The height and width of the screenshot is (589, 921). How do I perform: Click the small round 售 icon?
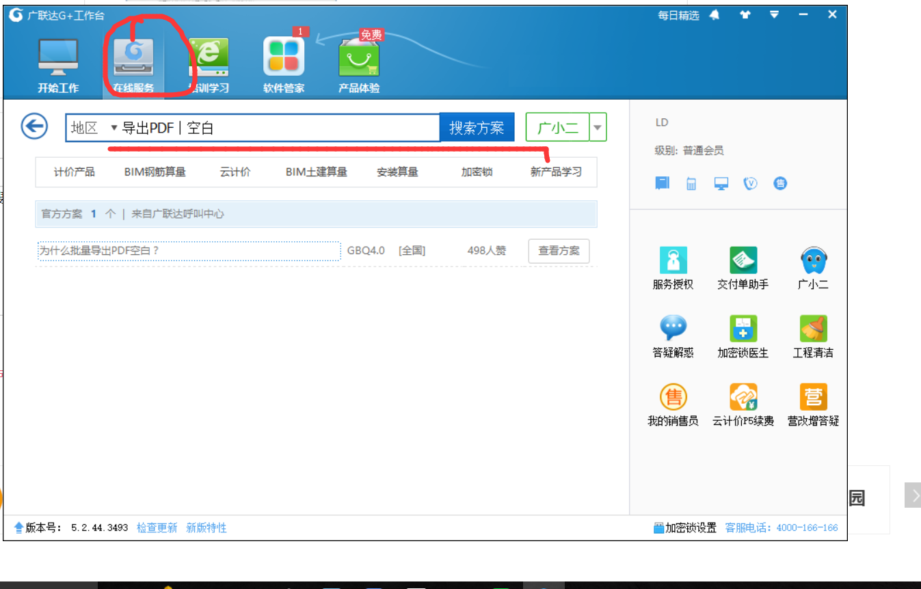point(781,183)
